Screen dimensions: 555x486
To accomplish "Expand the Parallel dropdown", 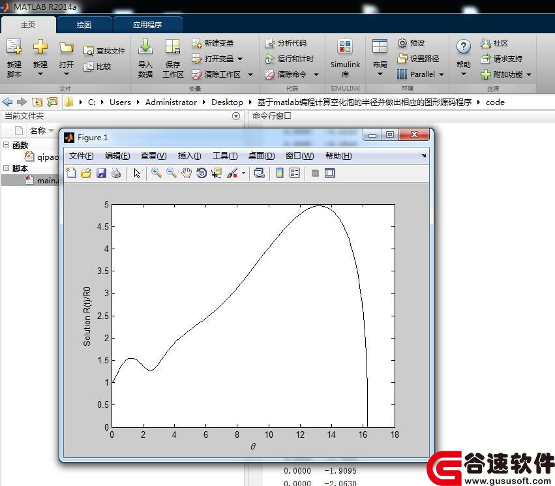I will click(442, 74).
